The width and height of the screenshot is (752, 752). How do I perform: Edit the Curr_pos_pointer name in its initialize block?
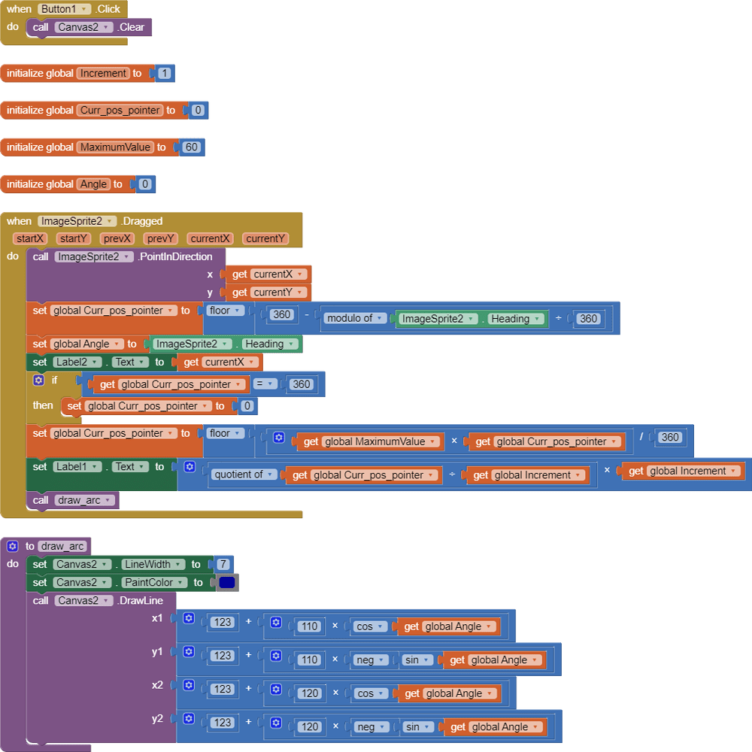click(x=120, y=111)
